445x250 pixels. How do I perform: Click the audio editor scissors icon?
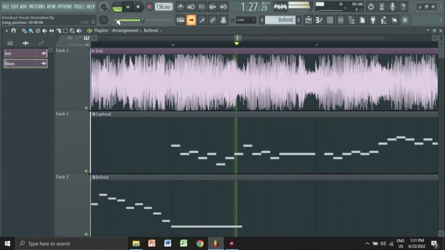coord(382,6)
